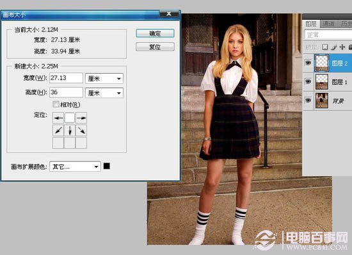352x255 pixels.
Task: Click the 宽度 input field
Action: [x=66, y=78]
